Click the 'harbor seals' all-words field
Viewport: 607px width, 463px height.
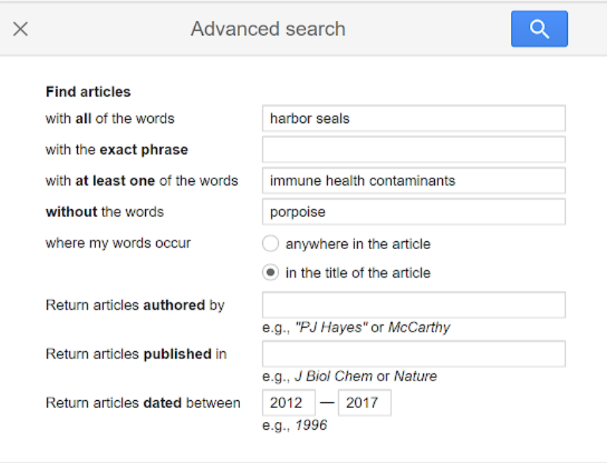pyautogui.click(x=413, y=118)
